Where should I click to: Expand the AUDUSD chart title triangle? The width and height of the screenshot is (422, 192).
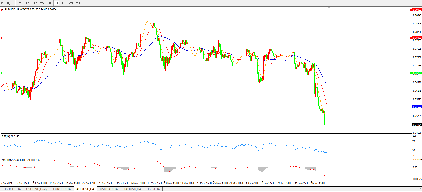(2, 9)
